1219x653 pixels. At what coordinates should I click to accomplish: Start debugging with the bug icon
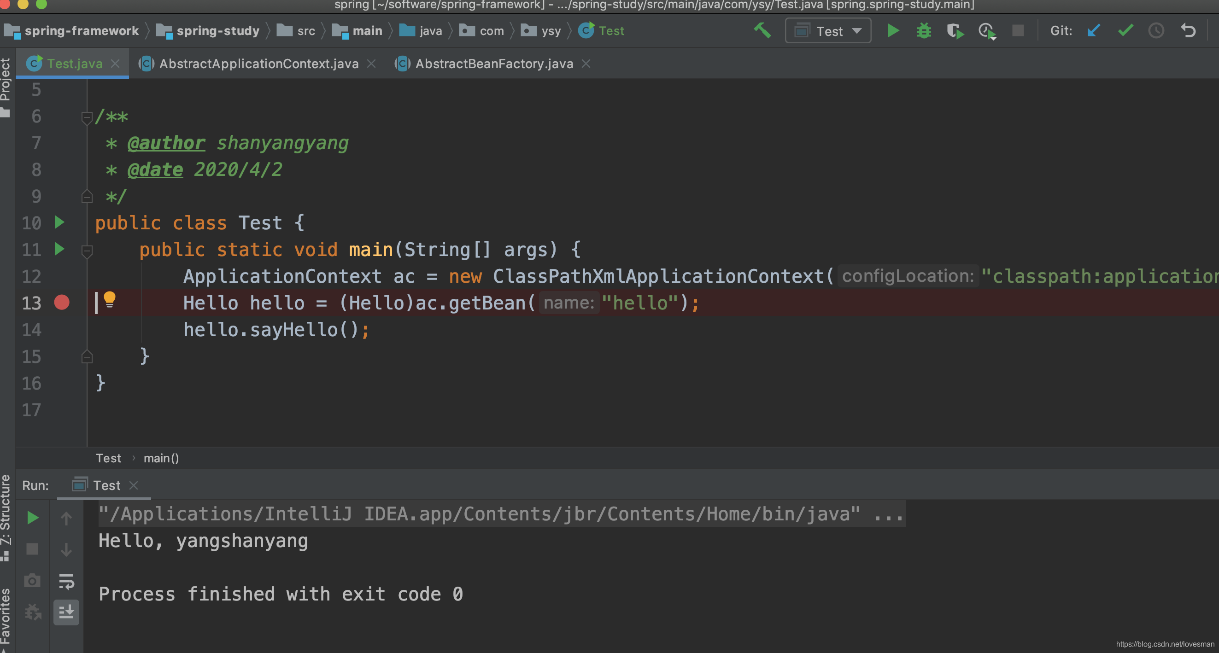pos(924,31)
